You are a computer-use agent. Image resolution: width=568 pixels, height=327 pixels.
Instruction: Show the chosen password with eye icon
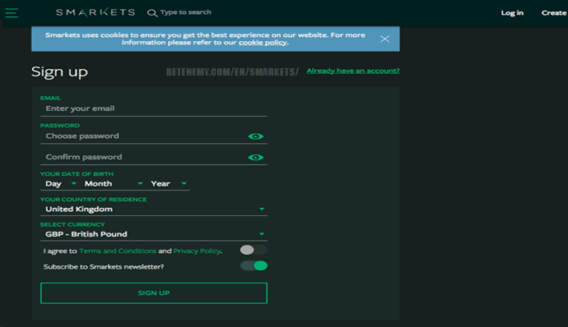click(x=256, y=136)
